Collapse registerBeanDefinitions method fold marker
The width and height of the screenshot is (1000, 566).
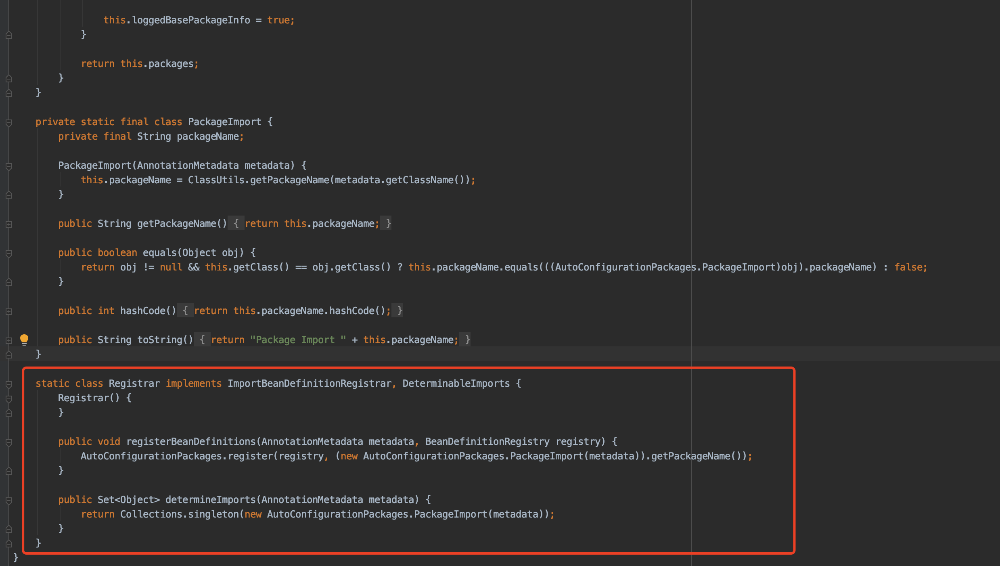pos(9,442)
